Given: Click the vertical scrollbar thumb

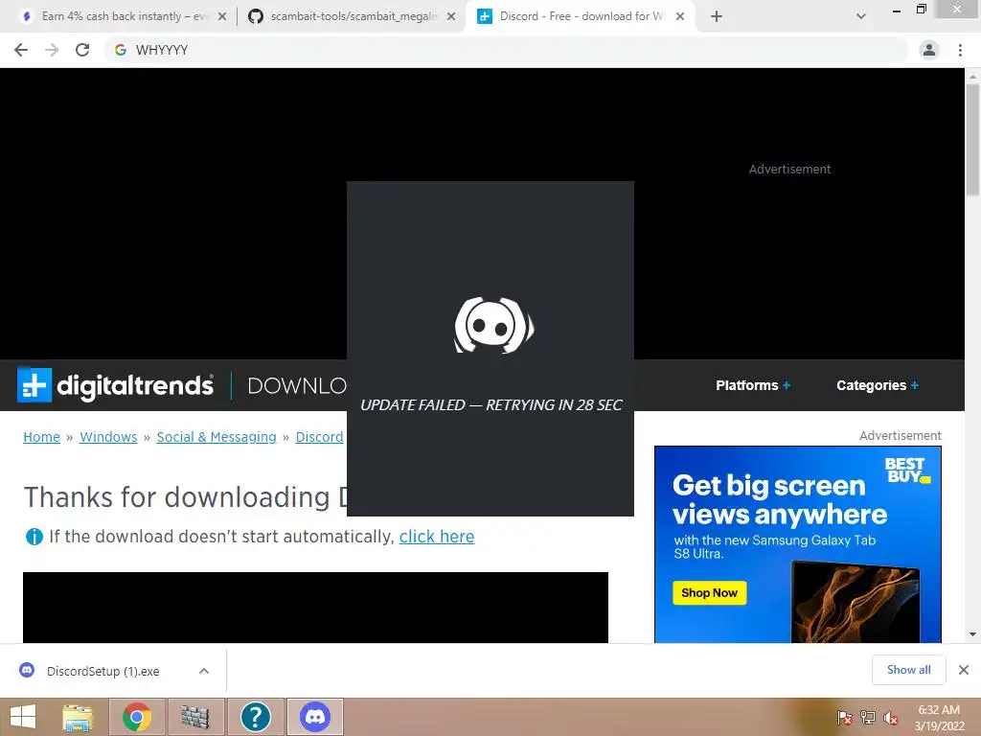Looking at the screenshot, I should [x=972, y=140].
